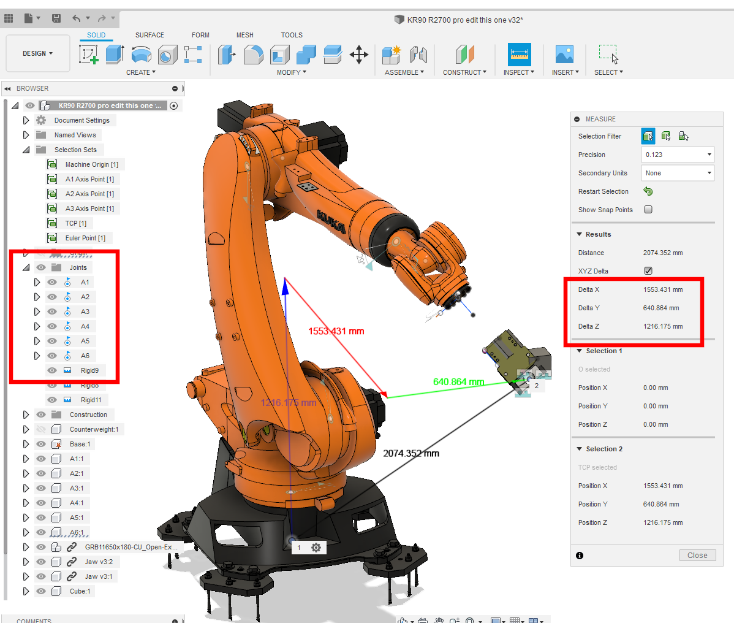
Task: Choose the Select Face/Edge/Vertex filter
Action: tap(648, 136)
